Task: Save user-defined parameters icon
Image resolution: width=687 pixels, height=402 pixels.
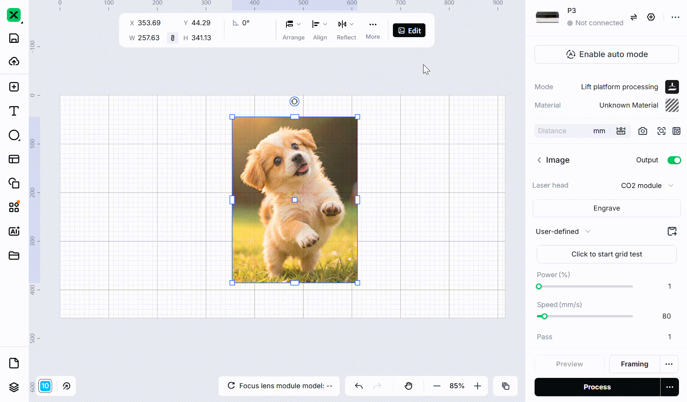Action: click(672, 231)
